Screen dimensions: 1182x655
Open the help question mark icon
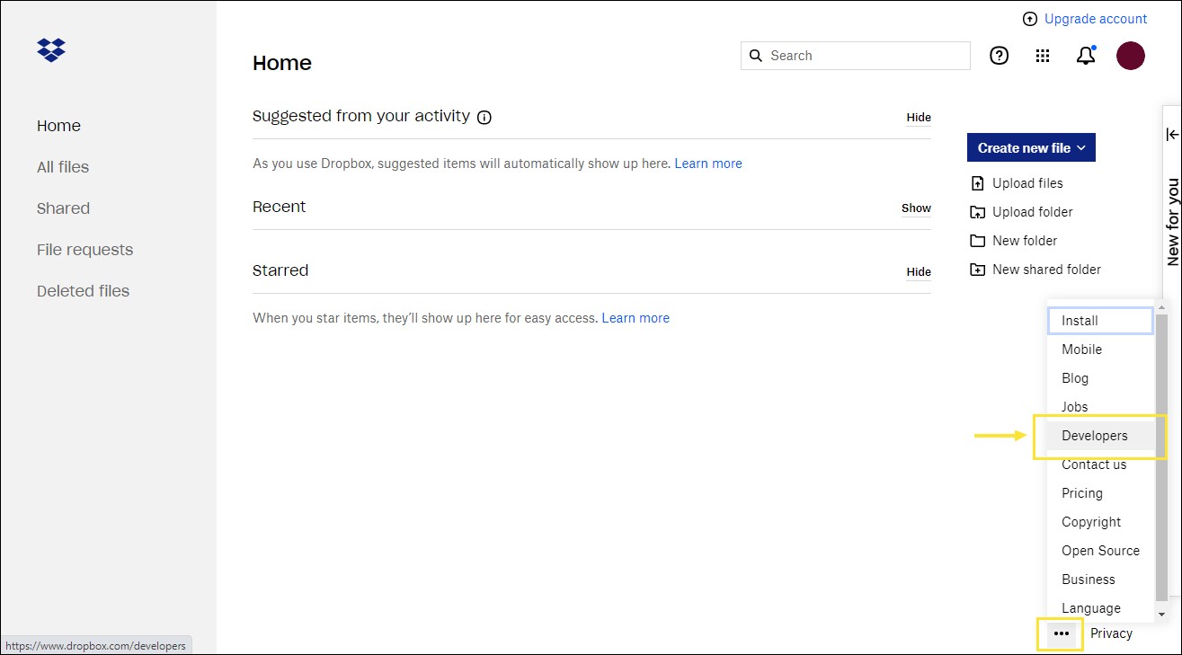[999, 55]
